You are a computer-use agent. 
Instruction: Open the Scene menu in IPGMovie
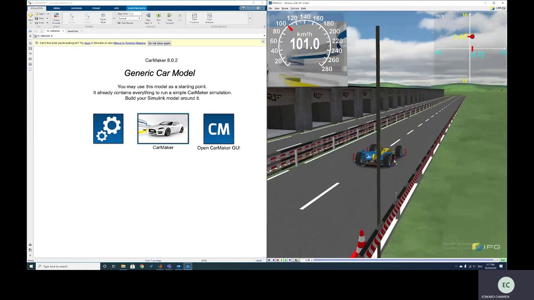[285, 8]
